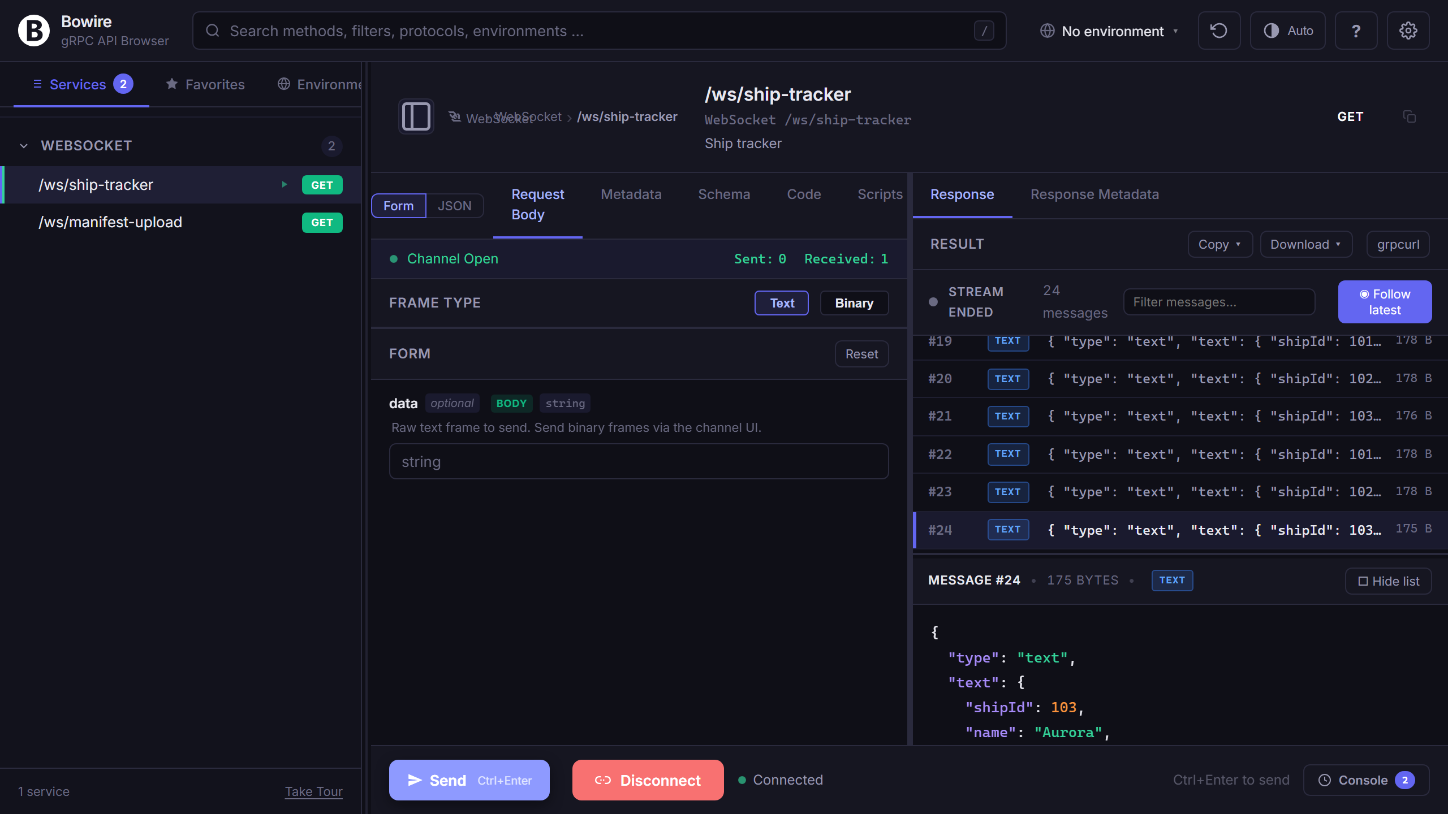Select the Binary frame type
Screen dimensions: 1448x814
point(854,303)
